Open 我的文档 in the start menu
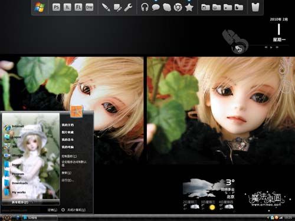The width and height of the screenshot is (295, 221). 68,125
